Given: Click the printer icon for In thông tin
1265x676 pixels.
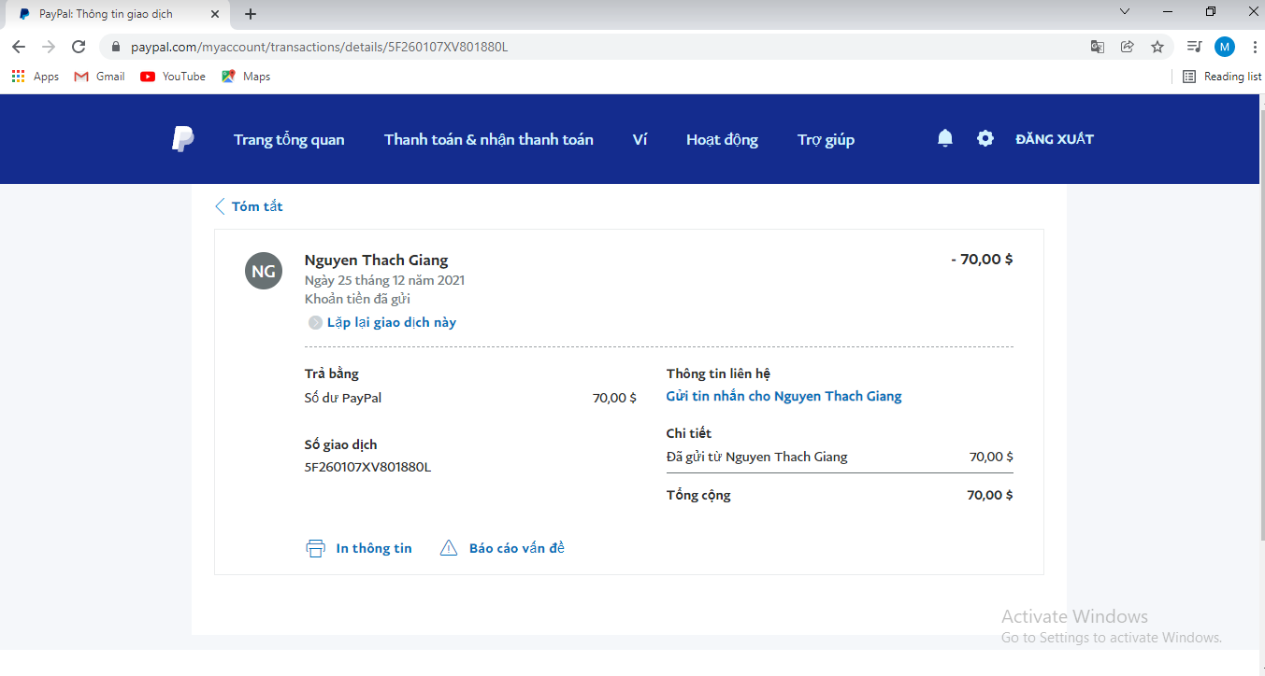Looking at the screenshot, I should coord(316,548).
